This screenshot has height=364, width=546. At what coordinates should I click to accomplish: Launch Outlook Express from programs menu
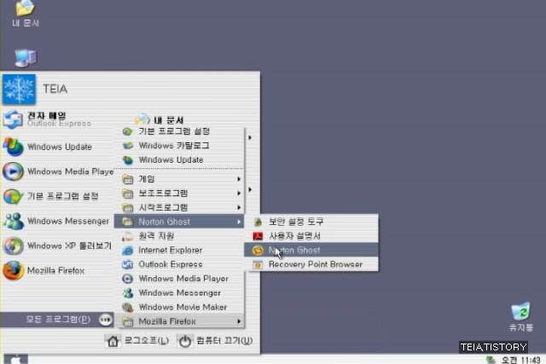pyautogui.click(x=179, y=264)
